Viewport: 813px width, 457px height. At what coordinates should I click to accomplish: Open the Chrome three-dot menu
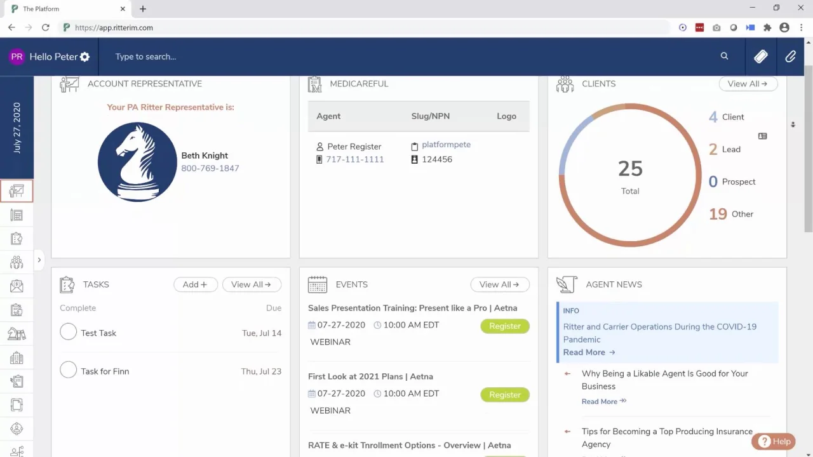click(x=800, y=27)
